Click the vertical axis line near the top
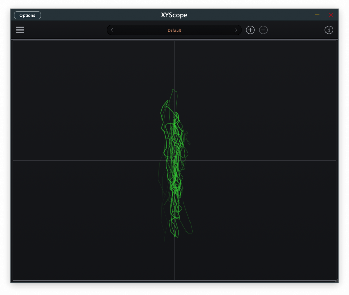 (174, 61)
